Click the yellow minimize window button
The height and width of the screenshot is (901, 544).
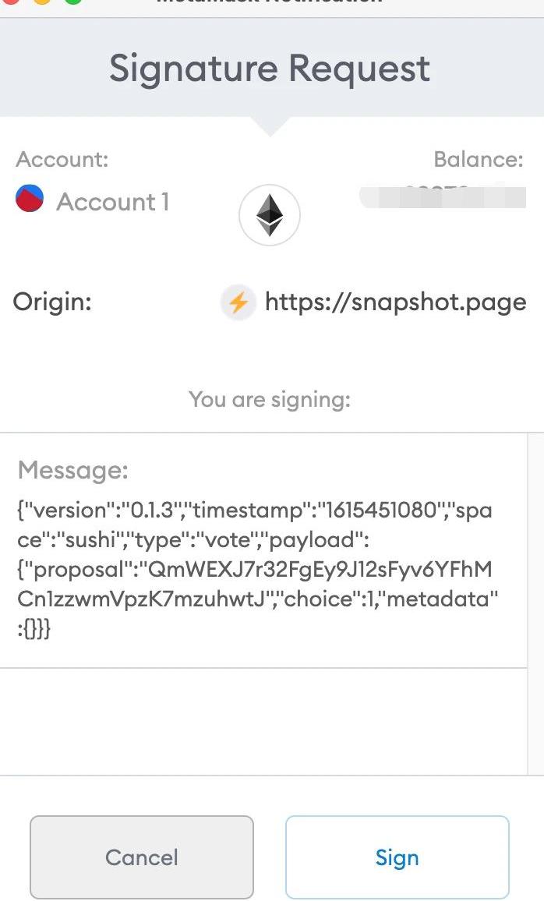pos(41,2)
